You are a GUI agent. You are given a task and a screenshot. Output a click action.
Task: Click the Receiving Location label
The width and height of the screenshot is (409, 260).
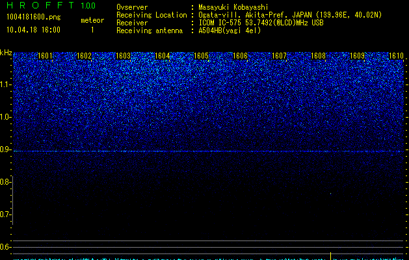pos(152,15)
